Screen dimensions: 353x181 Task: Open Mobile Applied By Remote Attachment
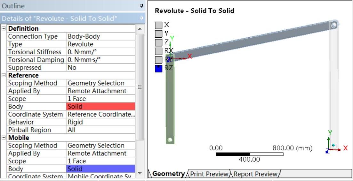click(100, 153)
